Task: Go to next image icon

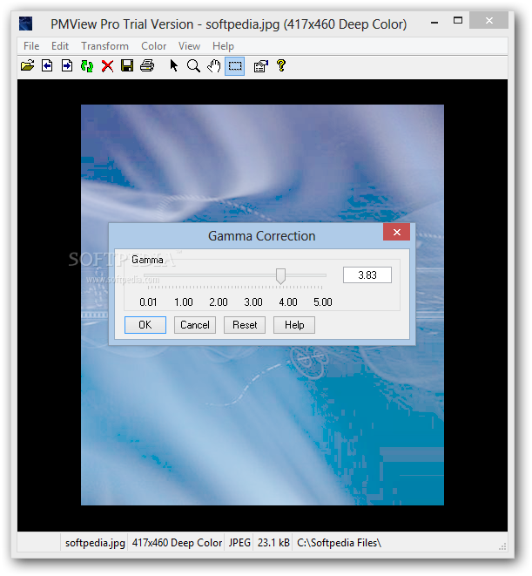Action: [x=67, y=66]
